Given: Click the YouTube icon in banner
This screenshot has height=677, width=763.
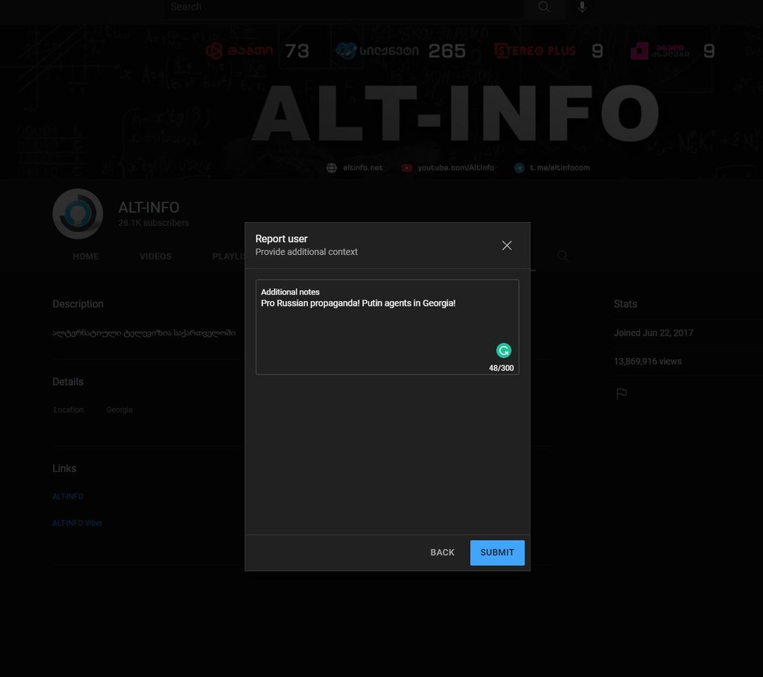Looking at the screenshot, I should click(x=407, y=168).
